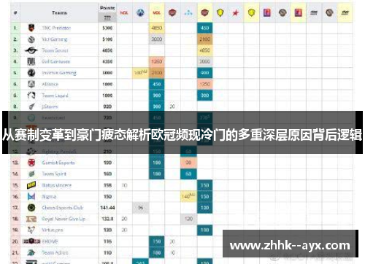365x264 pixels.
Task: Click the Natus Vincere yellow logo
Action: click(x=31, y=185)
